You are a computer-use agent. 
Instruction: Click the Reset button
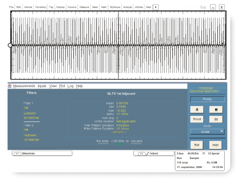pos(197,119)
